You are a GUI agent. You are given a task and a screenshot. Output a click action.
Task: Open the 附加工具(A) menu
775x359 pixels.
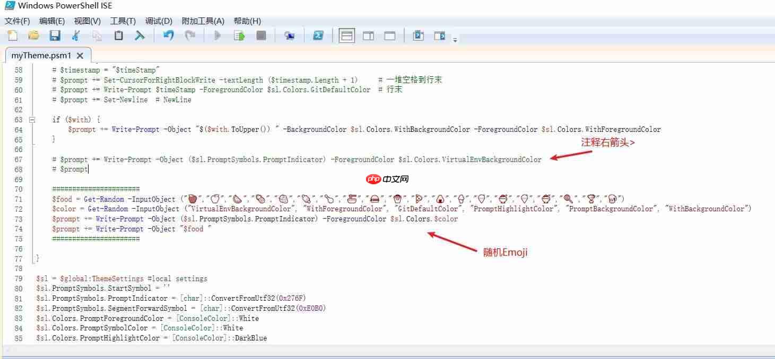[203, 21]
